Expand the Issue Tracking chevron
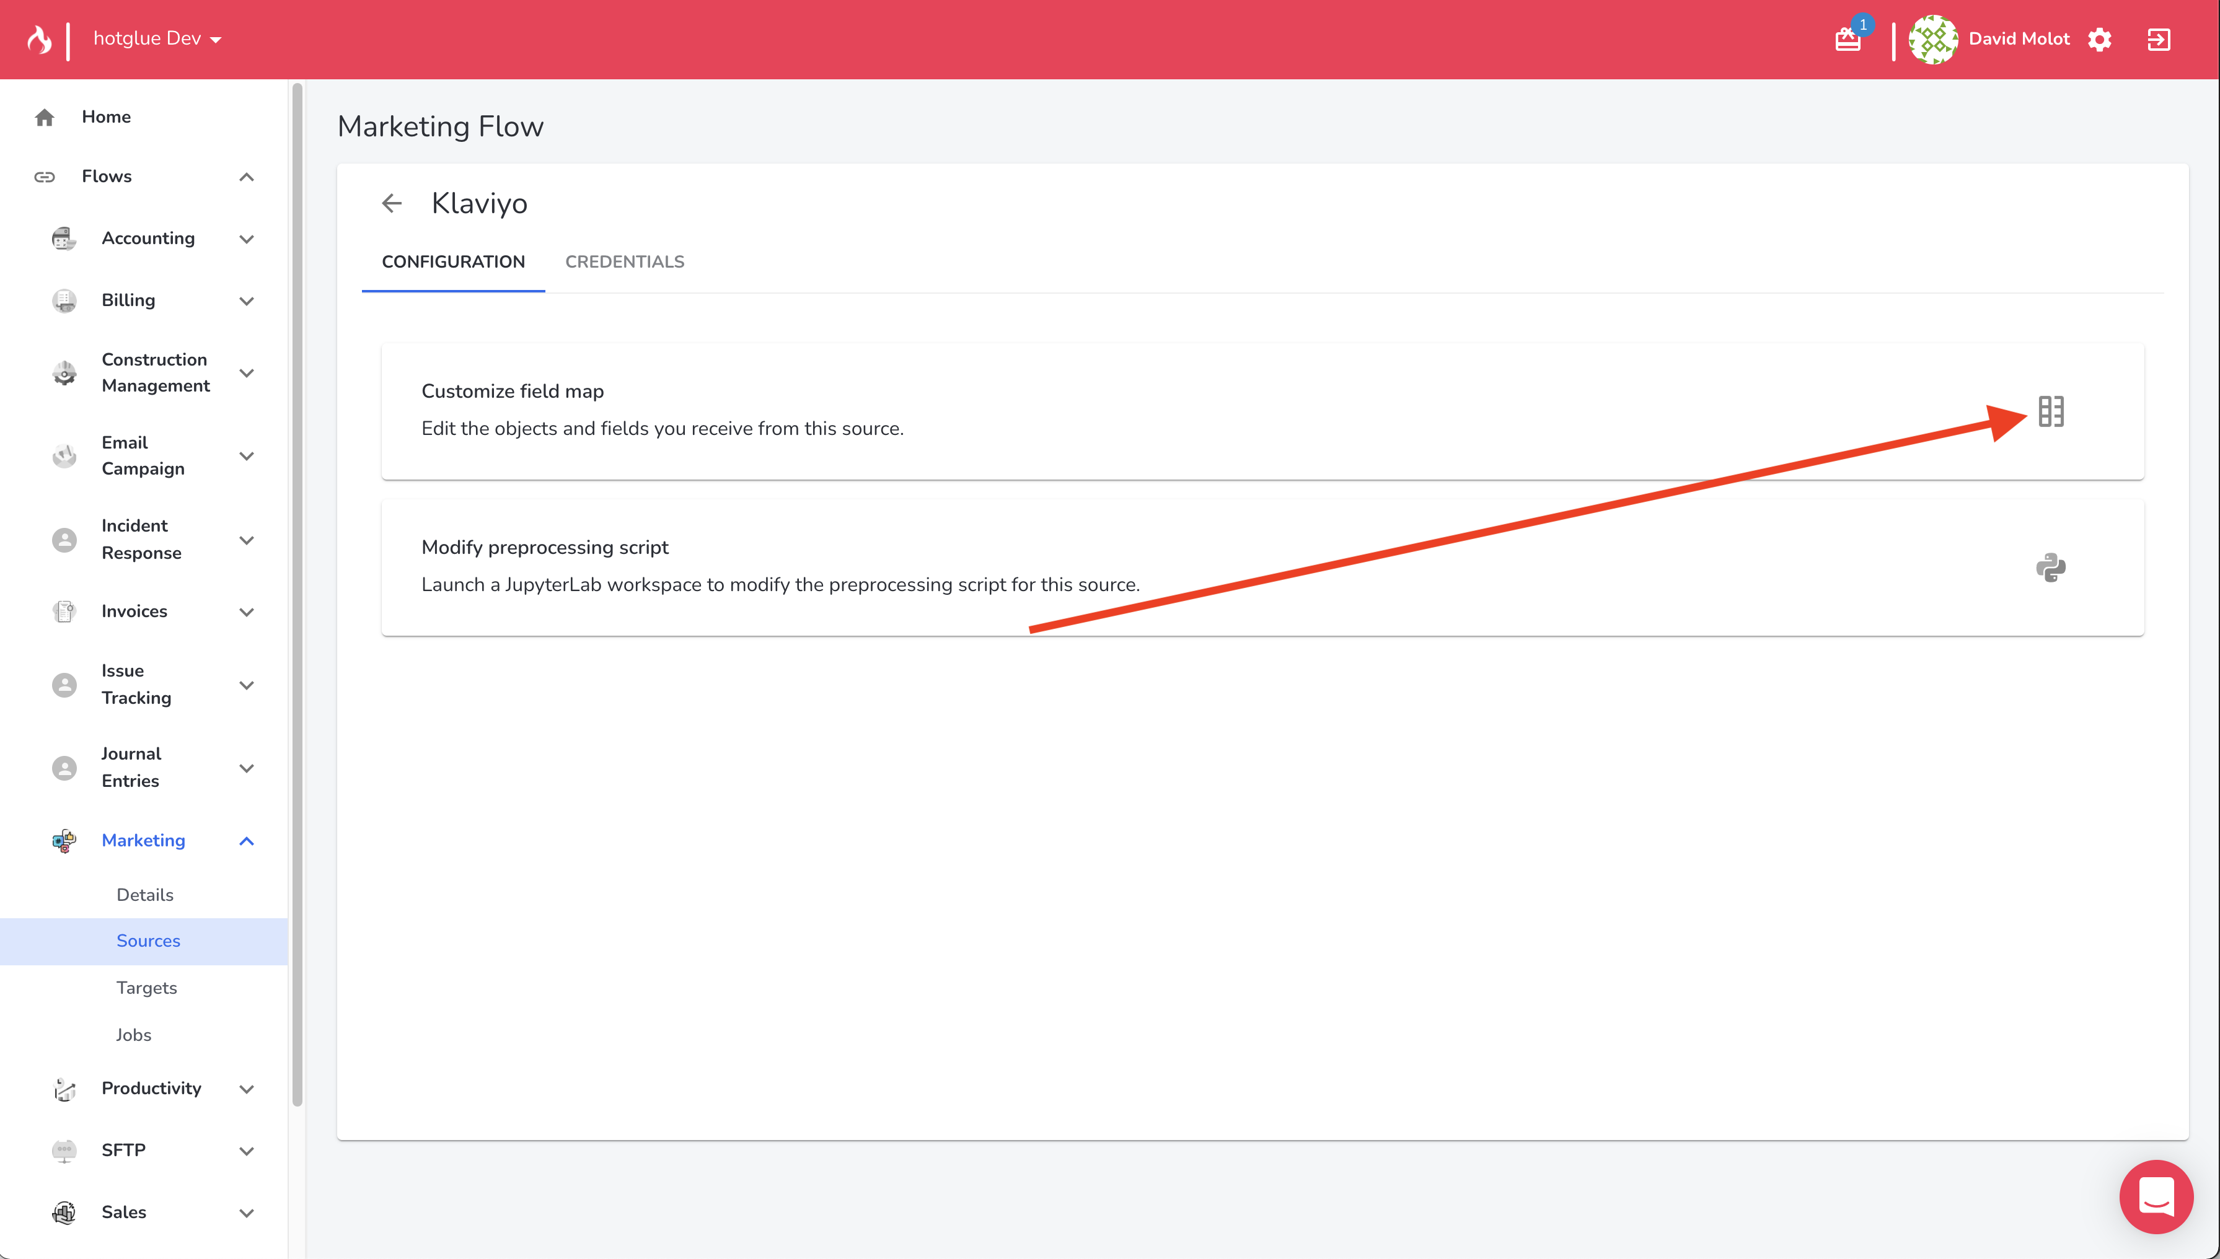The image size is (2220, 1259). [247, 685]
